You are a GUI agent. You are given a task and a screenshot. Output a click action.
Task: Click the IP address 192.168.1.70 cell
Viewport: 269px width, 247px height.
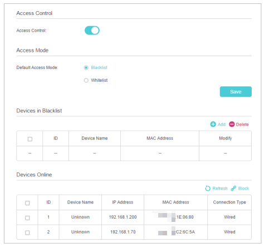pos(123,232)
